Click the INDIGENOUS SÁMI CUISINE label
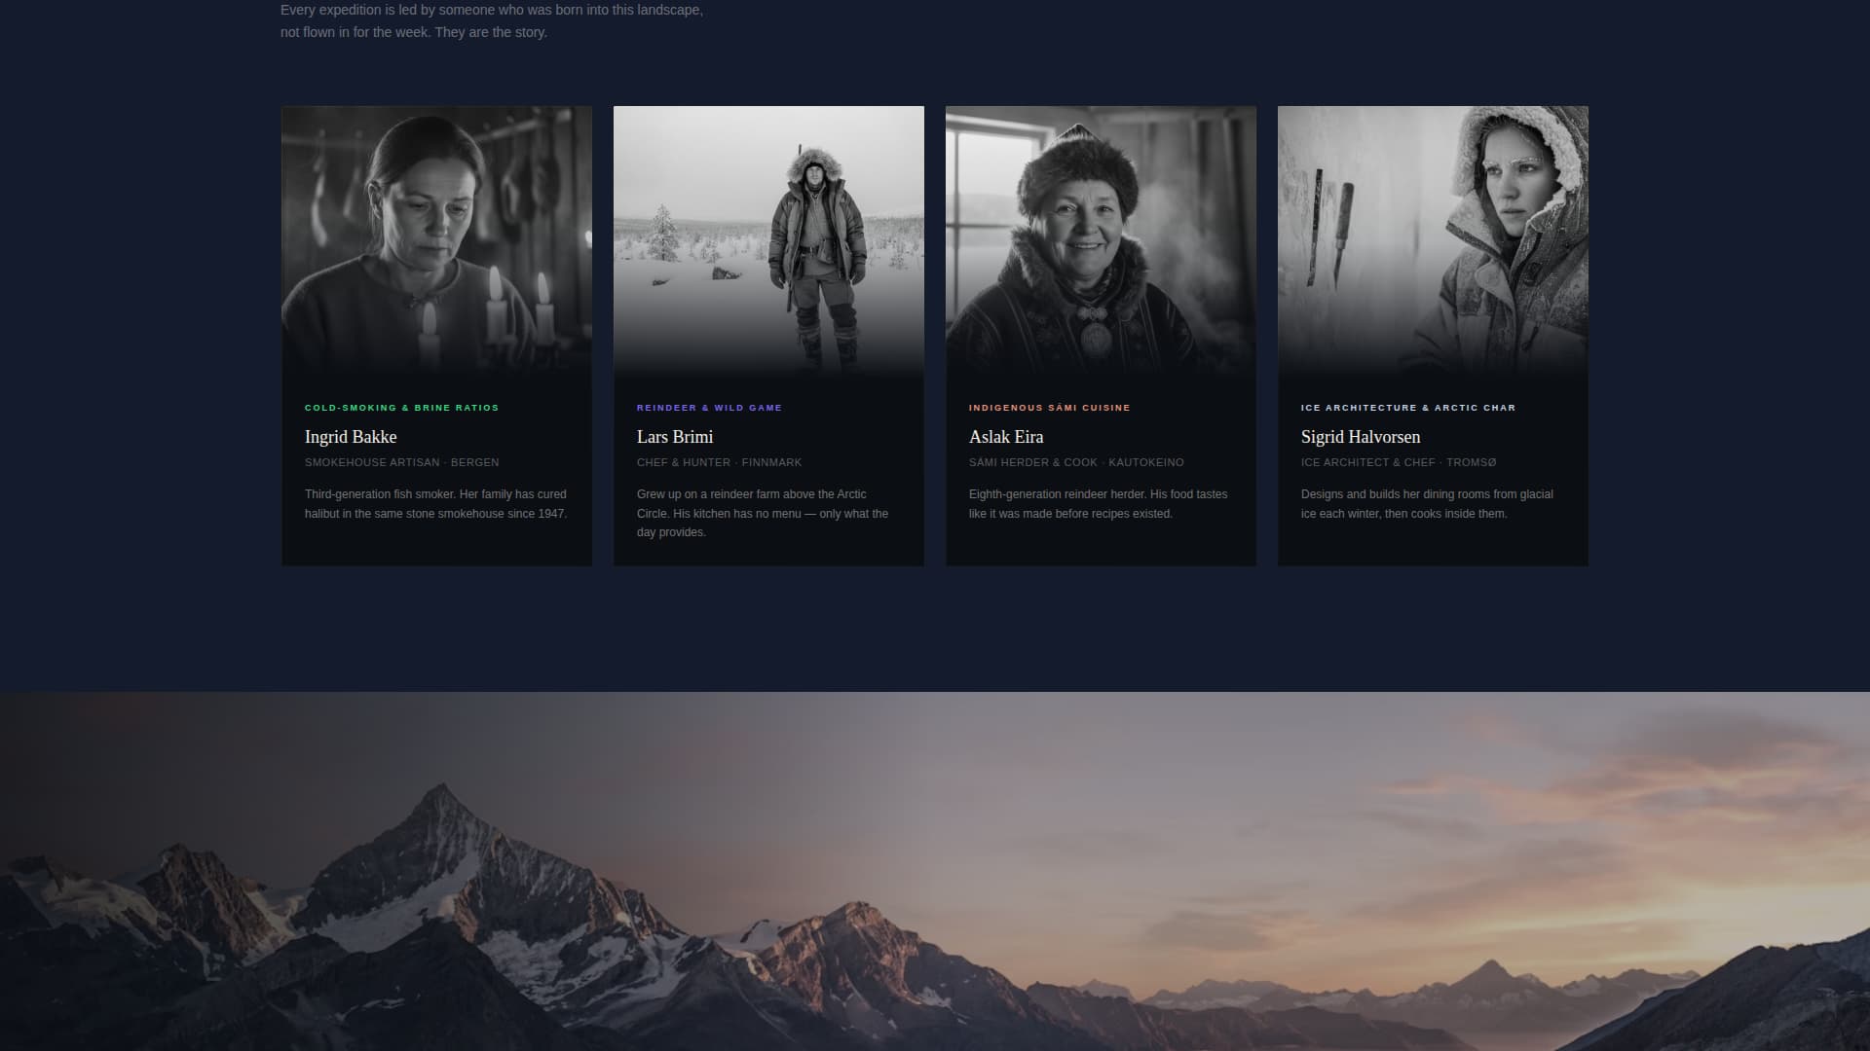Image resolution: width=1870 pixels, height=1051 pixels. pos(1049,407)
